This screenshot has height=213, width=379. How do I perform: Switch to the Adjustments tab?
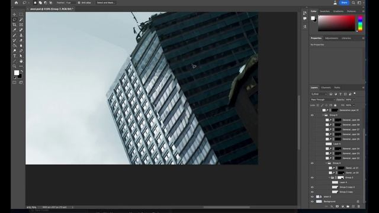332,38
